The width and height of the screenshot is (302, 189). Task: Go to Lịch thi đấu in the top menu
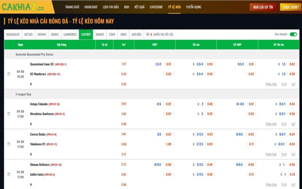pyautogui.click(x=111, y=7)
